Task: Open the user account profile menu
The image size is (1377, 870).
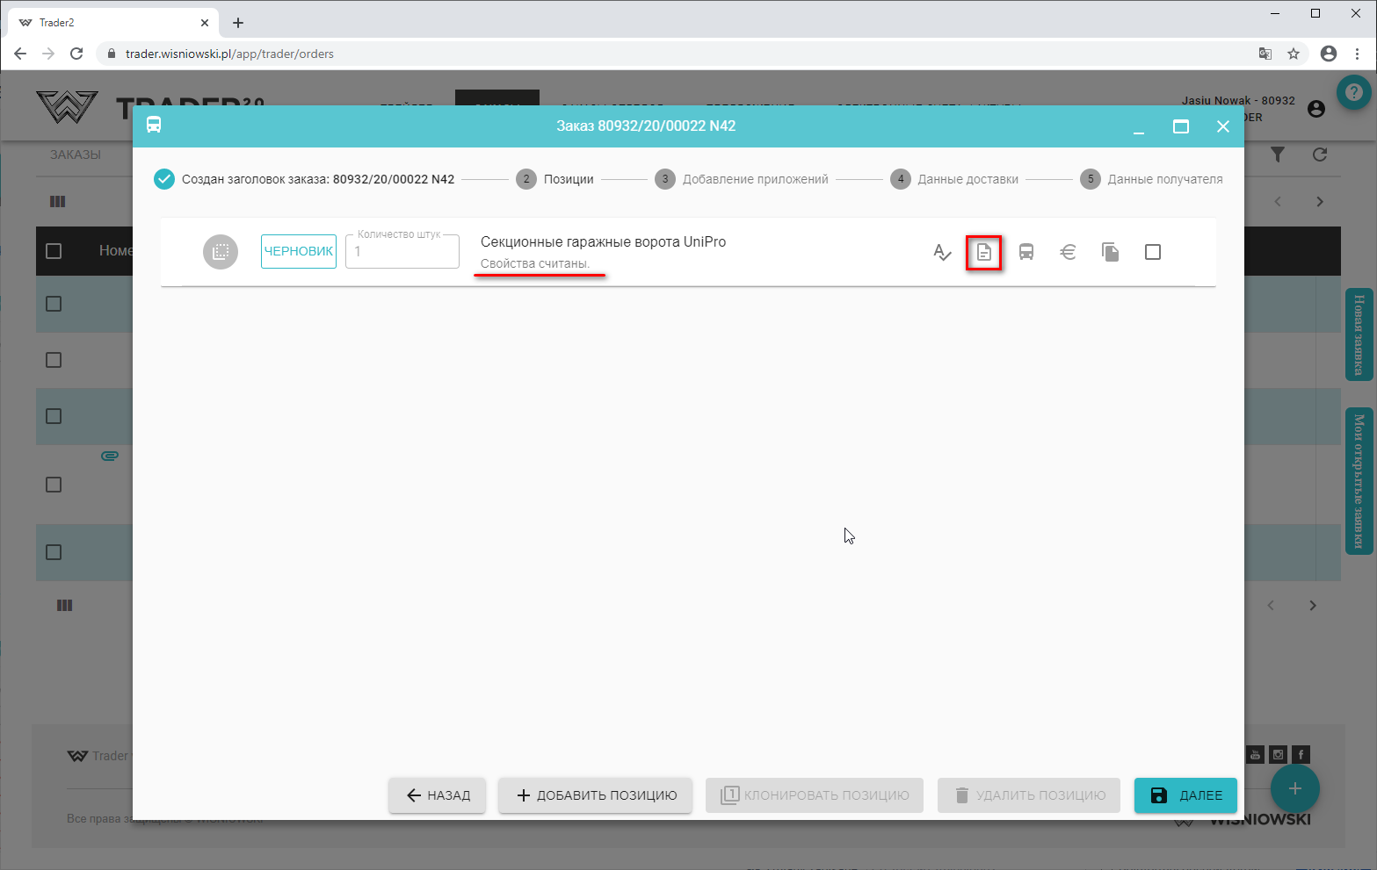Action: pos(1315,109)
